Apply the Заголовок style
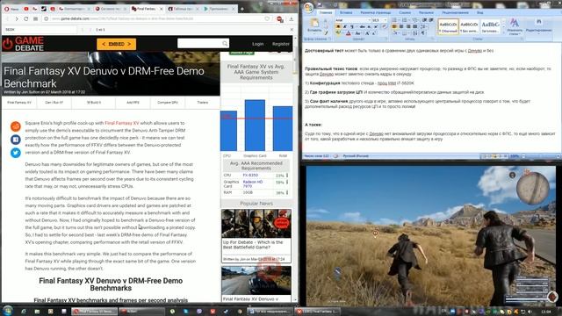The image size is (562, 316). click(x=490, y=26)
